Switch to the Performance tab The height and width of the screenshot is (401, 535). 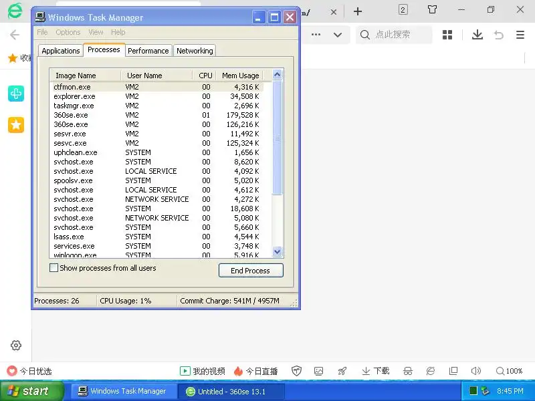point(148,51)
